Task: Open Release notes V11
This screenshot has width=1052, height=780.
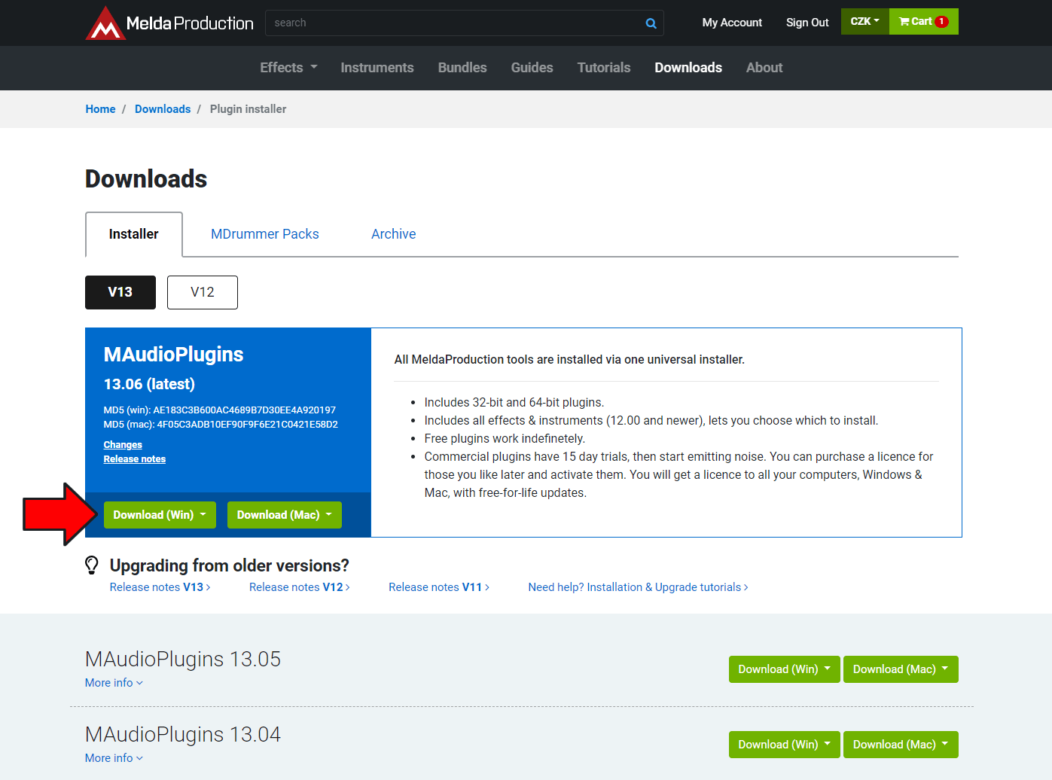Action: pyautogui.click(x=439, y=587)
